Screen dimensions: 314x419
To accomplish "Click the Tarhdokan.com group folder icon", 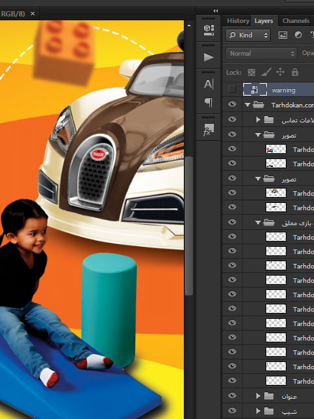I will pos(258,105).
